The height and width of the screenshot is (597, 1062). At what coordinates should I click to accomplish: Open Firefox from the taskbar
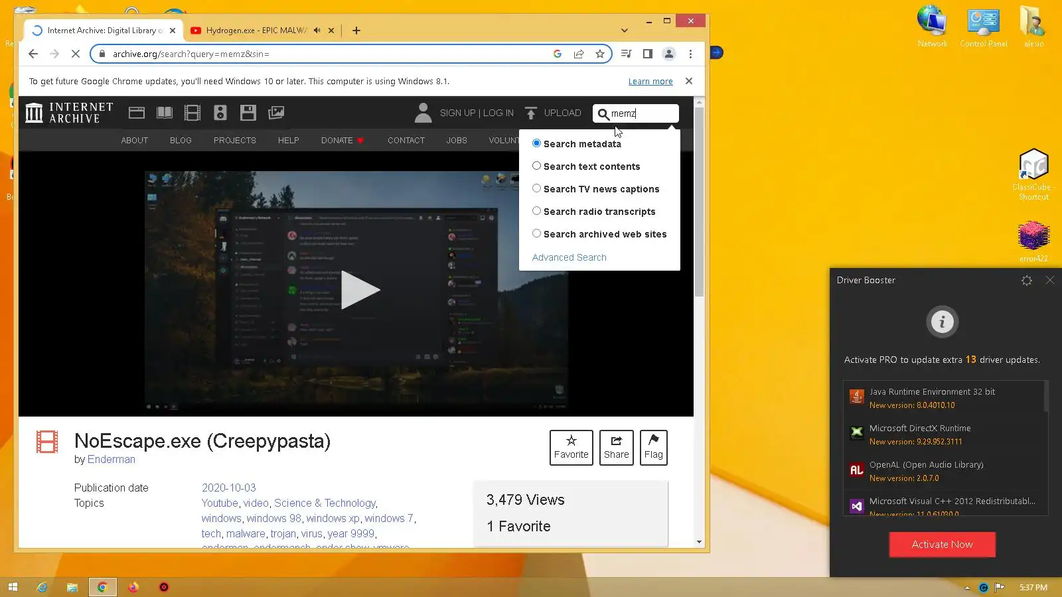tap(133, 587)
